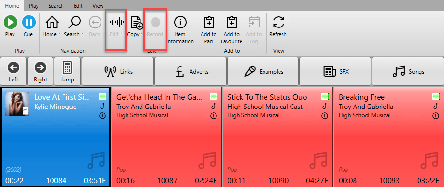Open the Adverts category button
This screenshot has height=187, width=444.
190,71
